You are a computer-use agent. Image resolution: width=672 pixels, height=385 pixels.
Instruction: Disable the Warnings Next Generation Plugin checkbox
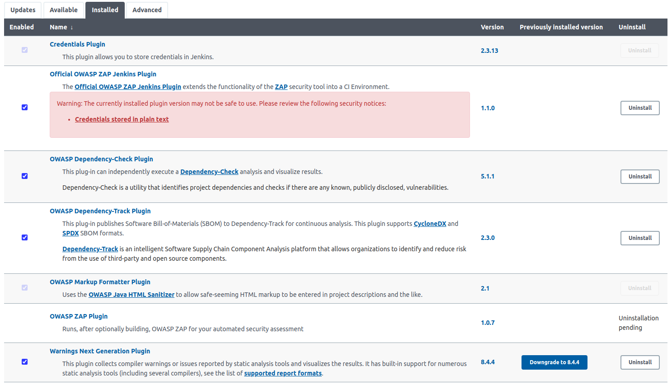pyautogui.click(x=24, y=362)
